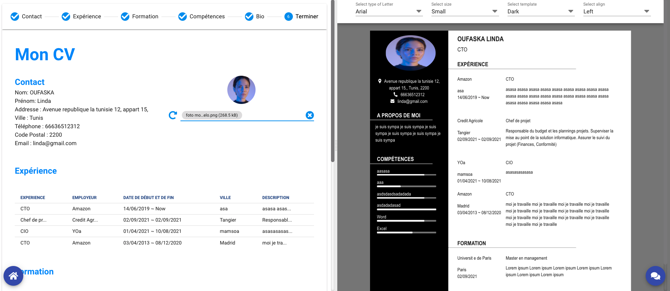Click the Compétences step checkmark icon

pyautogui.click(x=183, y=17)
